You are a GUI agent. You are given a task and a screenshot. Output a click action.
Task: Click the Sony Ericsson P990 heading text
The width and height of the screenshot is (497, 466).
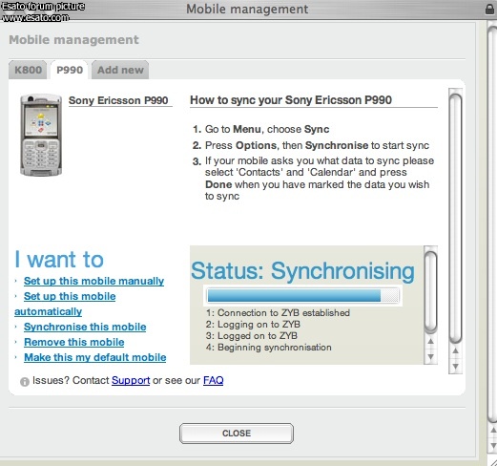(x=118, y=100)
